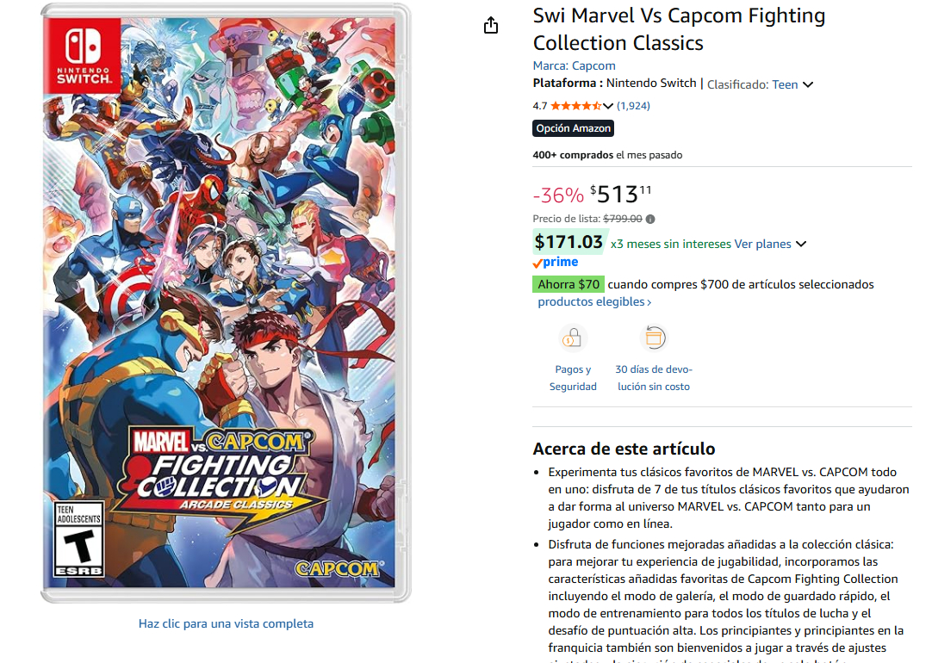Click the info icon next to list price
Image resolution: width=932 pixels, height=663 pixels.
click(650, 219)
